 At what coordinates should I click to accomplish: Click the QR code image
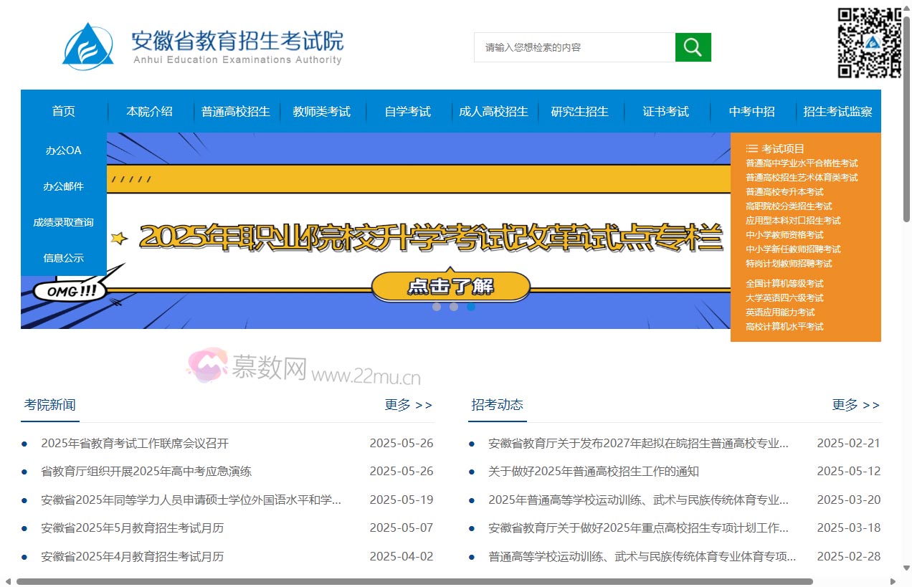(869, 43)
